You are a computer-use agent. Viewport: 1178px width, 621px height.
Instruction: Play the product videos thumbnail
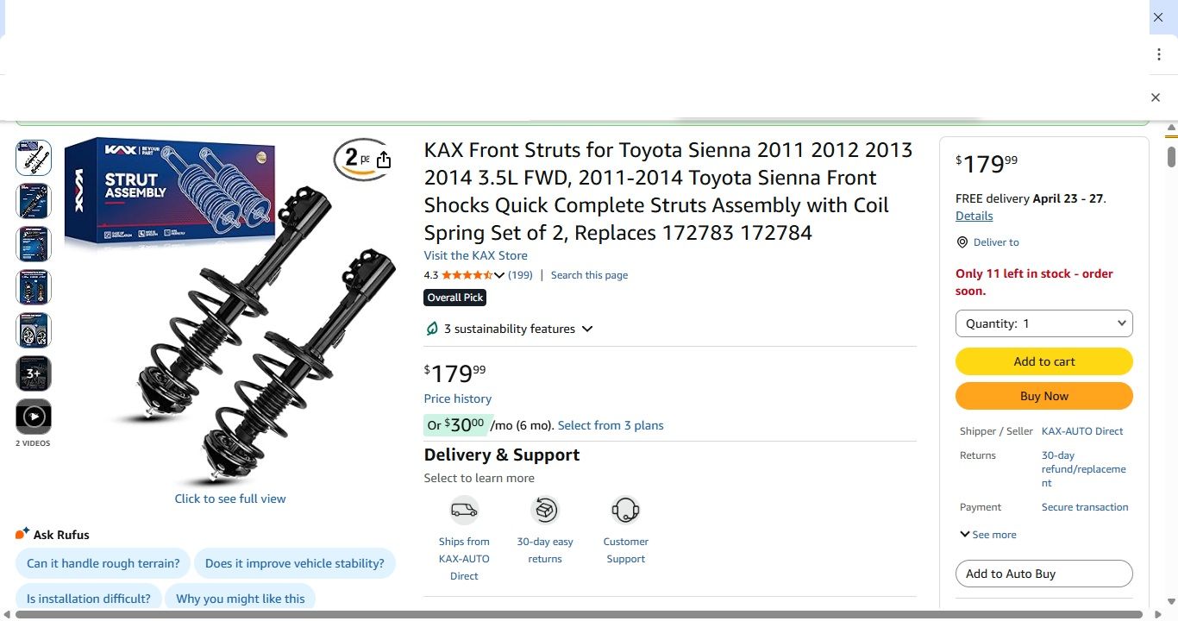(x=34, y=417)
